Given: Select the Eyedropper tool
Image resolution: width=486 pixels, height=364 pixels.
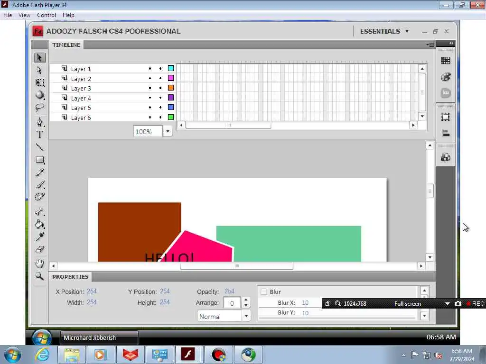Looking at the screenshot, I should pyautogui.click(x=40, y=237).
